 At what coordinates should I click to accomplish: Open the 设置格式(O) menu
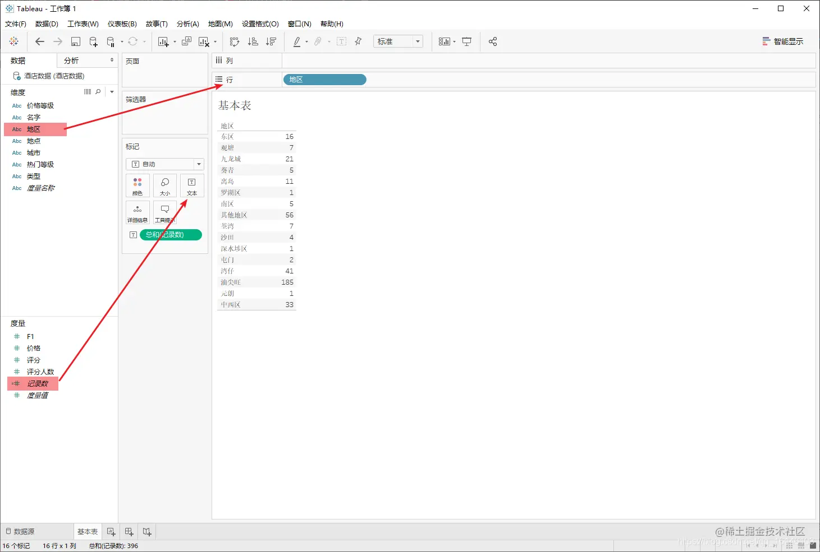click(260, 24)
